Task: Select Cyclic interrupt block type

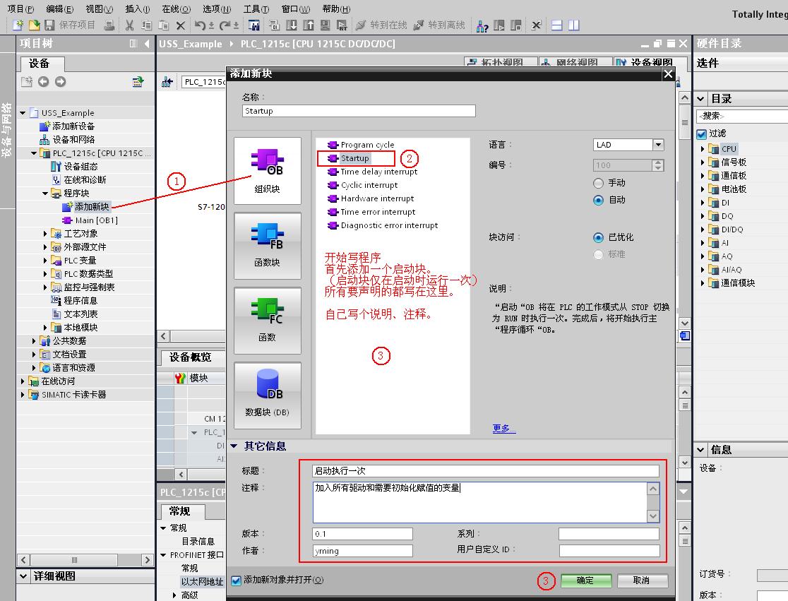Action: coord(369,185)
